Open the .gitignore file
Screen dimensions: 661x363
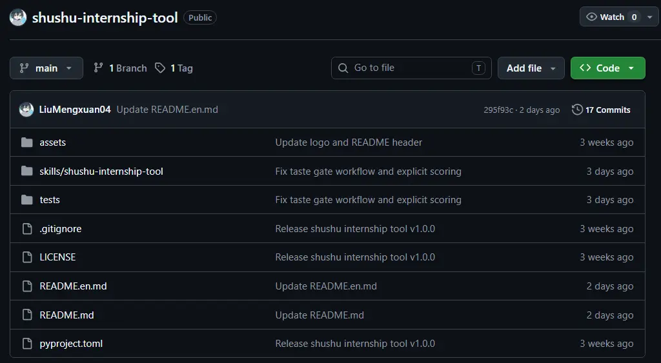(x=60, y=229)
